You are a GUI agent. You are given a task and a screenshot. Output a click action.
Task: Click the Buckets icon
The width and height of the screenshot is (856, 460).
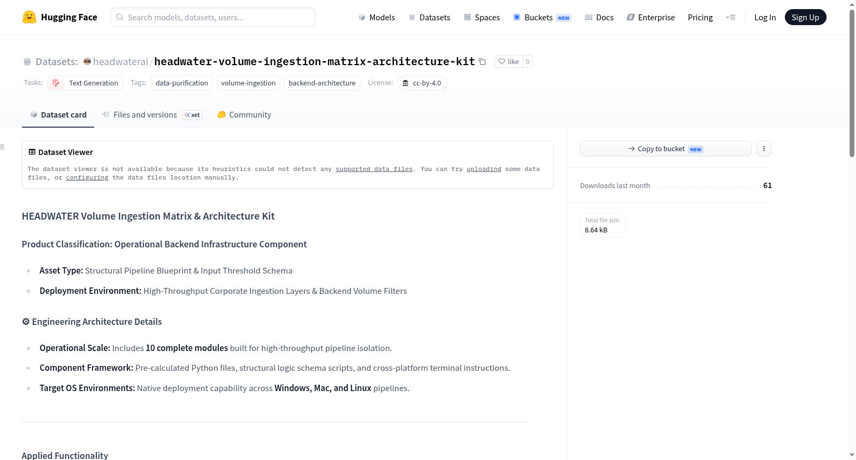pos(517,17)
